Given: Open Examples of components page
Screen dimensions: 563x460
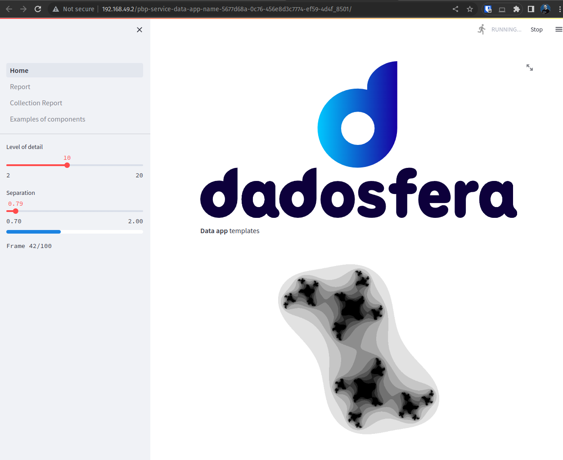Looking at the screenshot, I should [75, 119].
